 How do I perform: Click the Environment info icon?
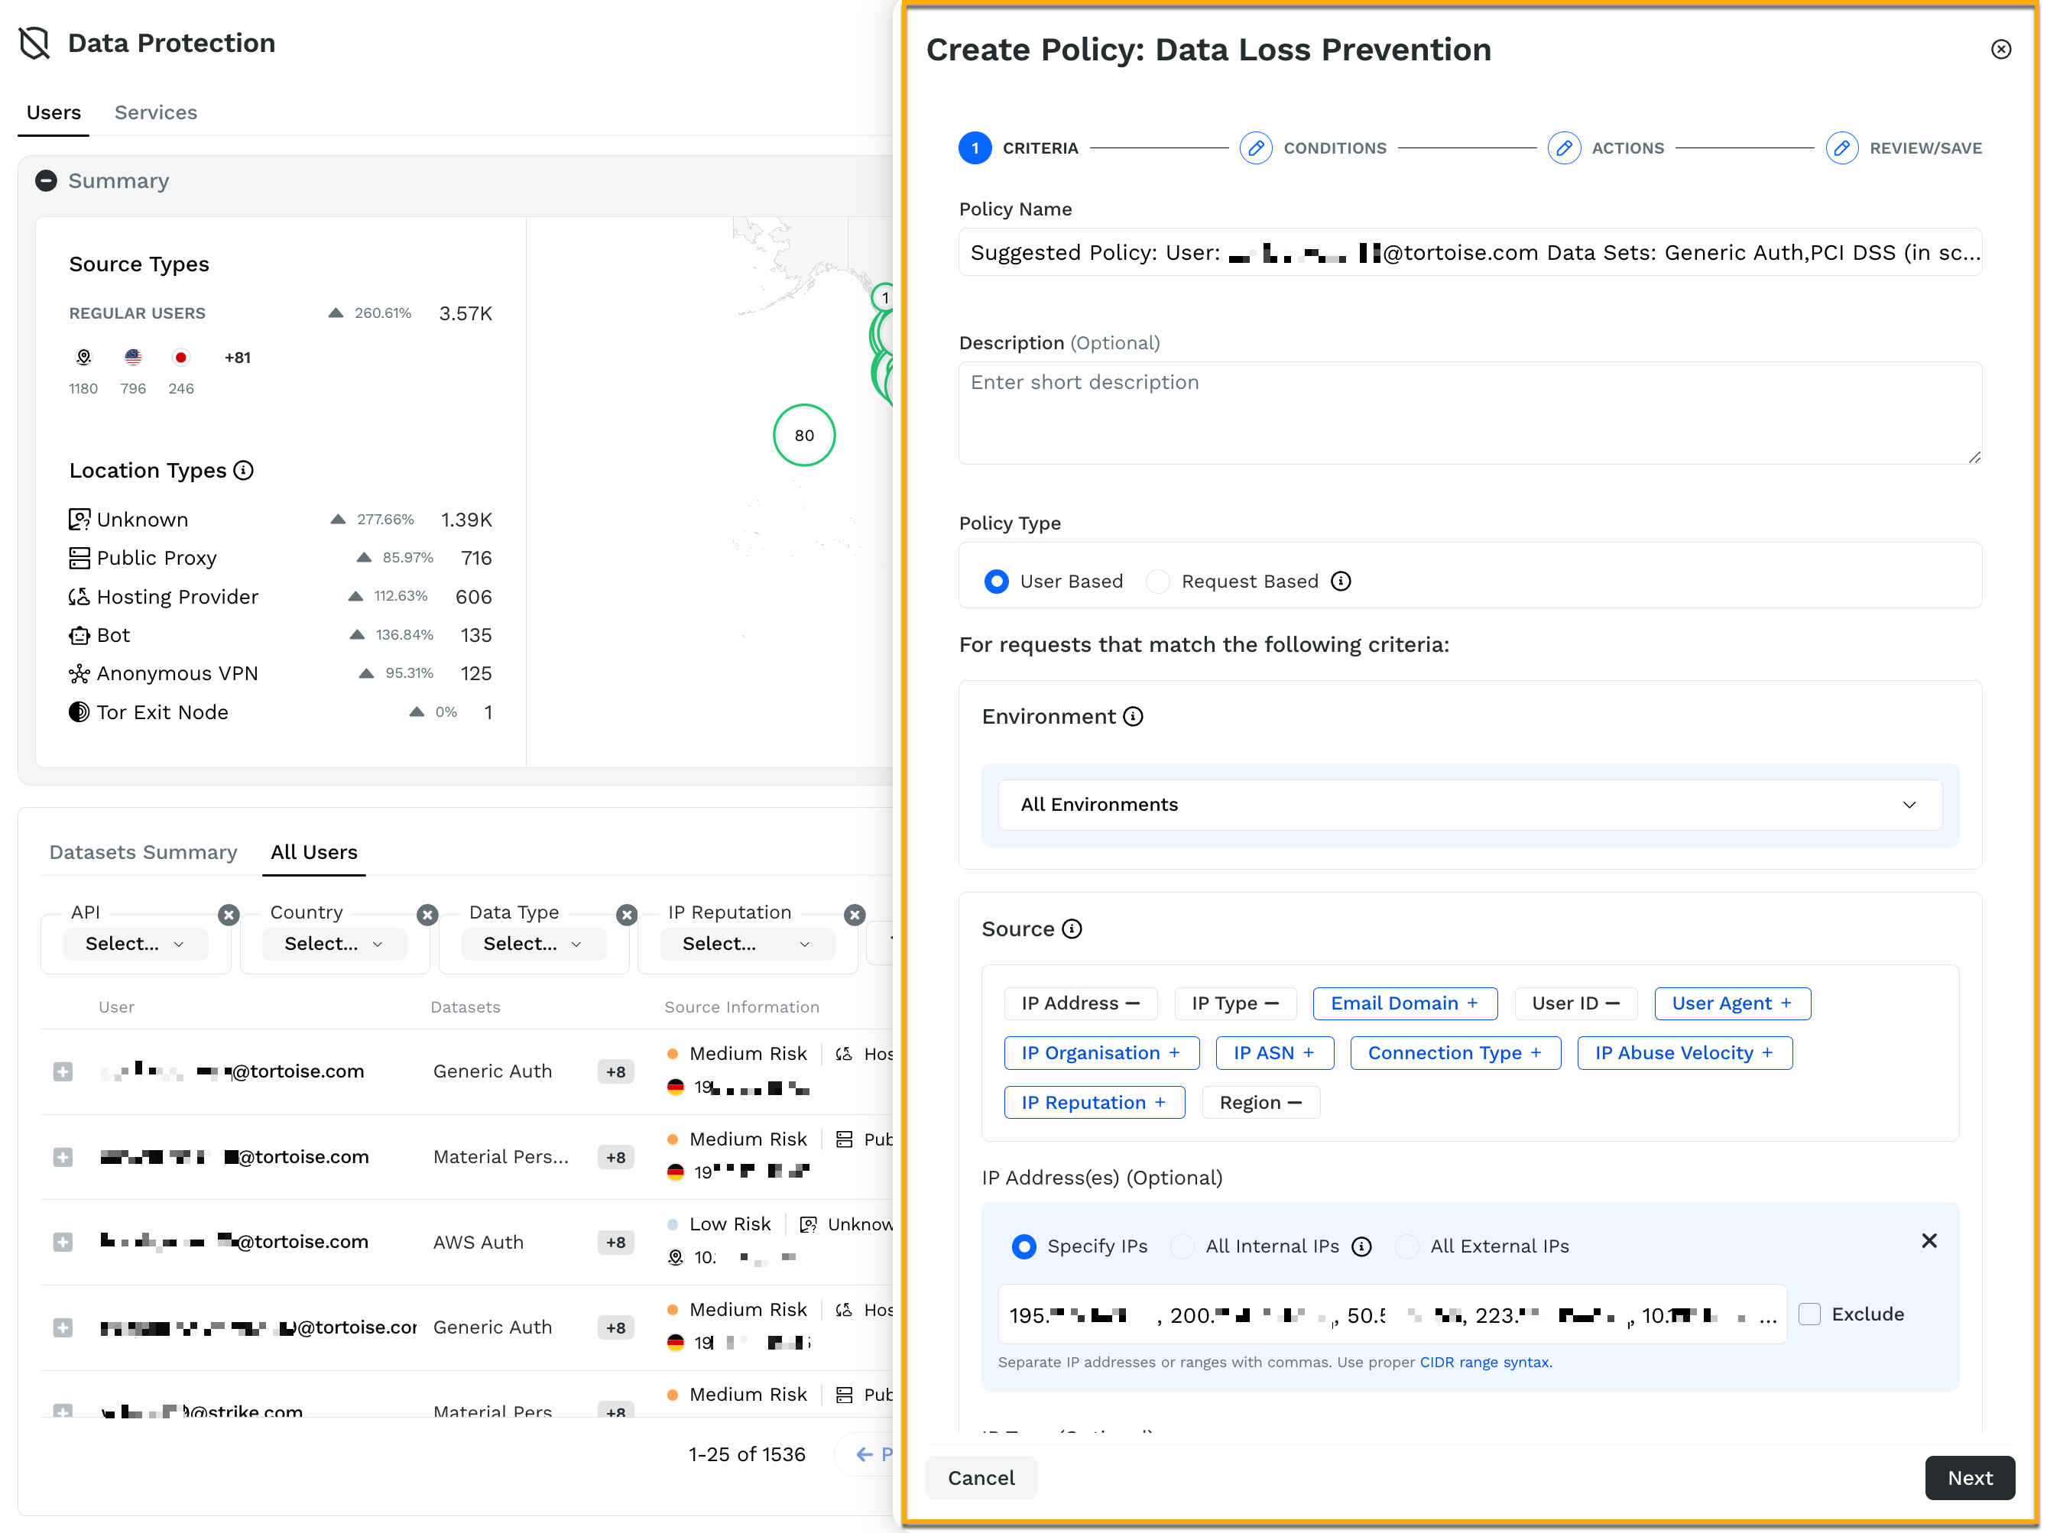pyautogui.click(x=1133, y=716)
